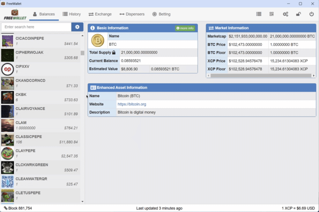Image resolution: width=319 pixels, height=212 pixels.
Task: Click the Basic Information info icon
Action: pyautogui.click(x=93, y=28)
